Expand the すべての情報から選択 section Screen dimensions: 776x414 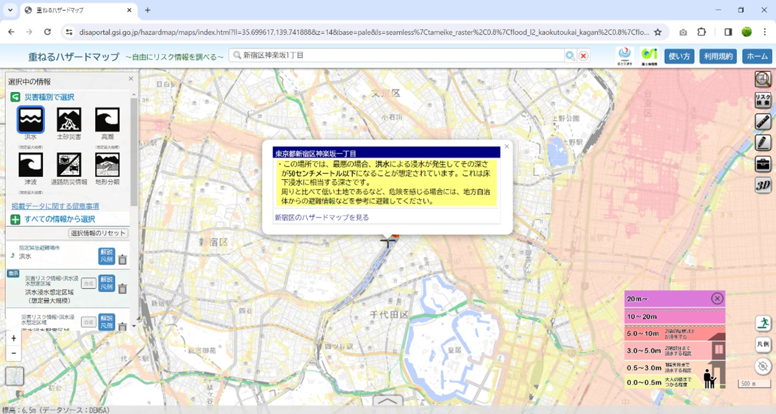[15, 219]
